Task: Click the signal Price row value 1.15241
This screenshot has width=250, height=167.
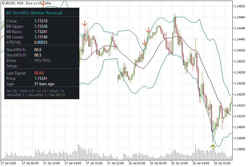Action: coord(41,78)
